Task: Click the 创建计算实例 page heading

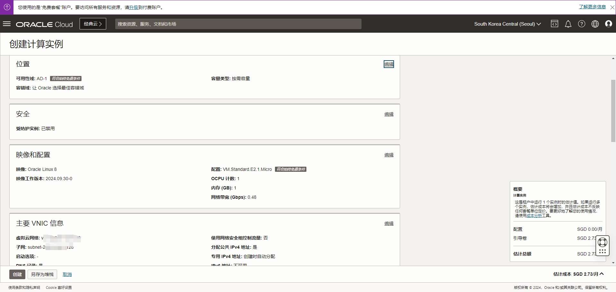Action: [x=36, y=44]
